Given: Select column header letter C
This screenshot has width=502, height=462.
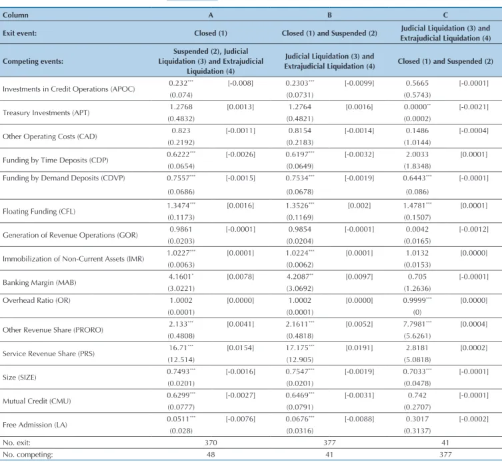Looking at the screenshot, I should click(445, 15).
